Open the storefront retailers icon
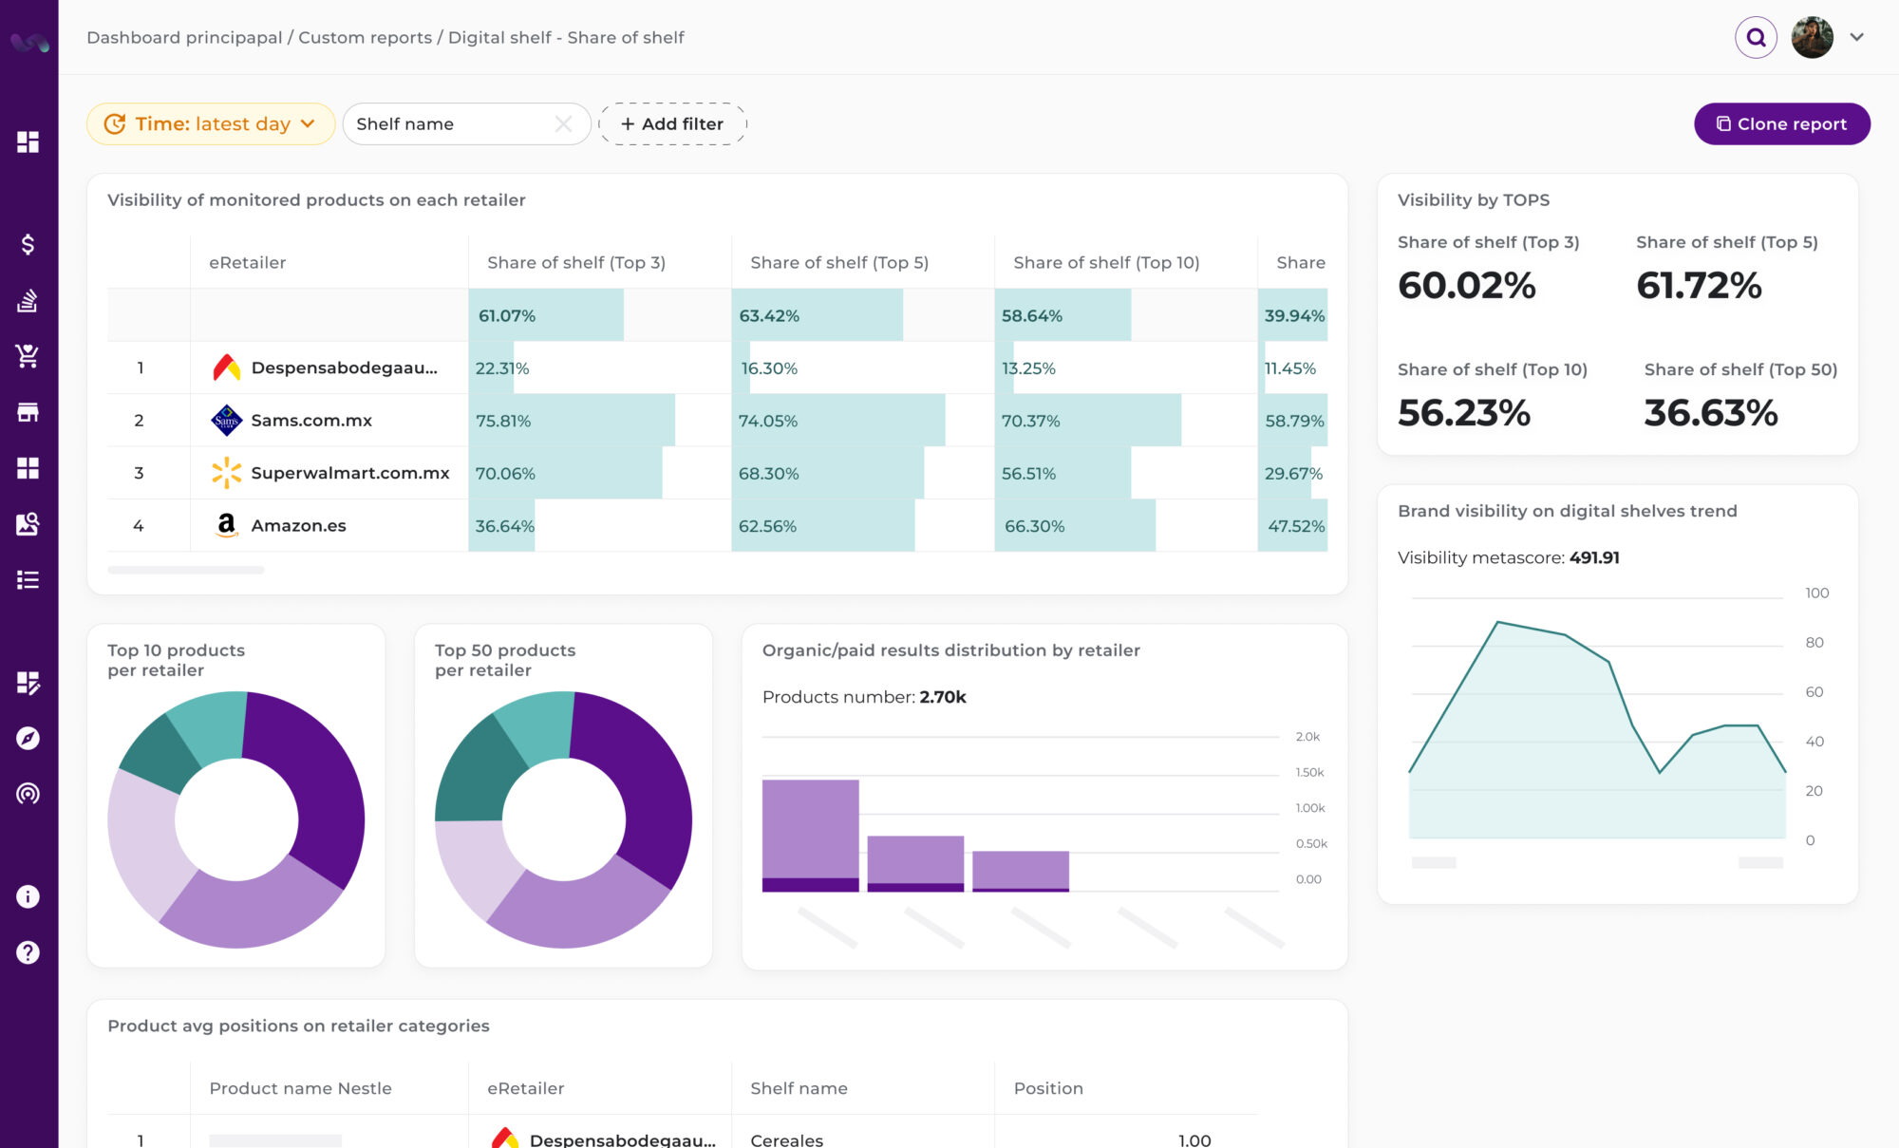Viewport: 1899px width, 1148px height. click(28, 412)
